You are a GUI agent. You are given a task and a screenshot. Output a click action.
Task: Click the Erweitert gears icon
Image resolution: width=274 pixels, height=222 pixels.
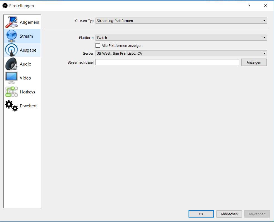(x=11, y=106)
